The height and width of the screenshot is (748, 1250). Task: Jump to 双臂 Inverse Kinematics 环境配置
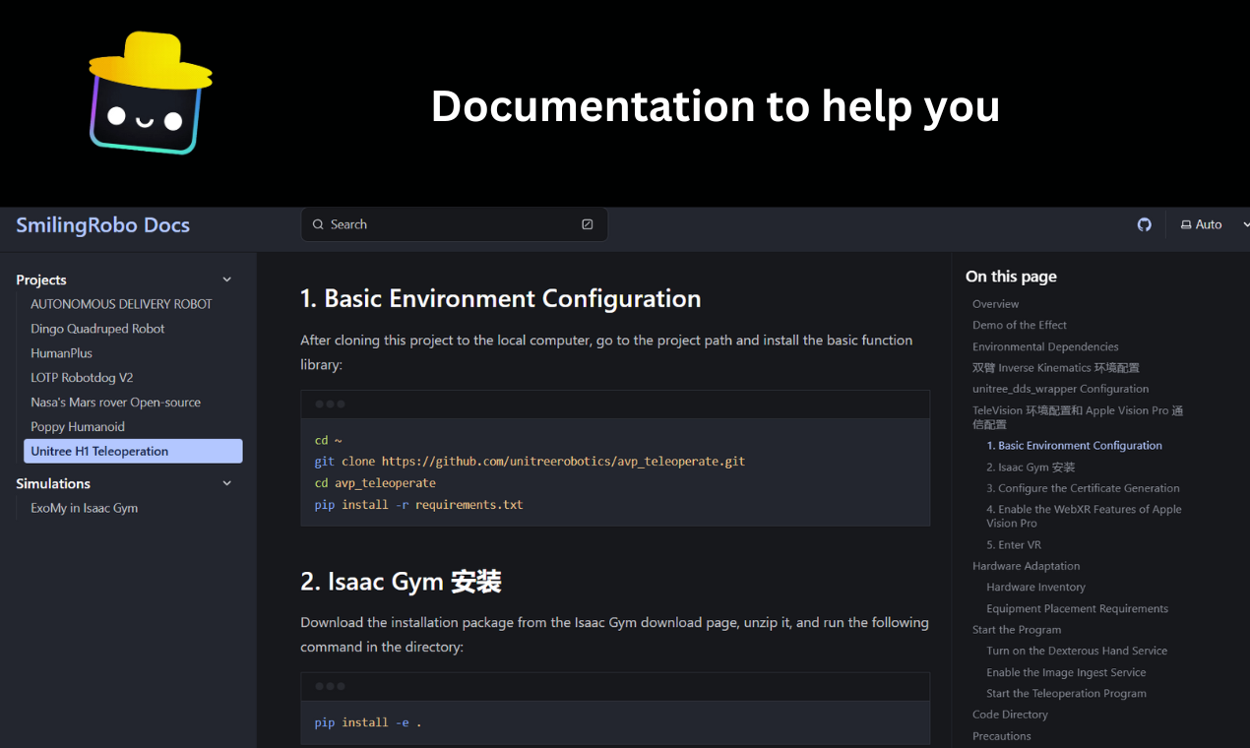tap(1056, 367)
